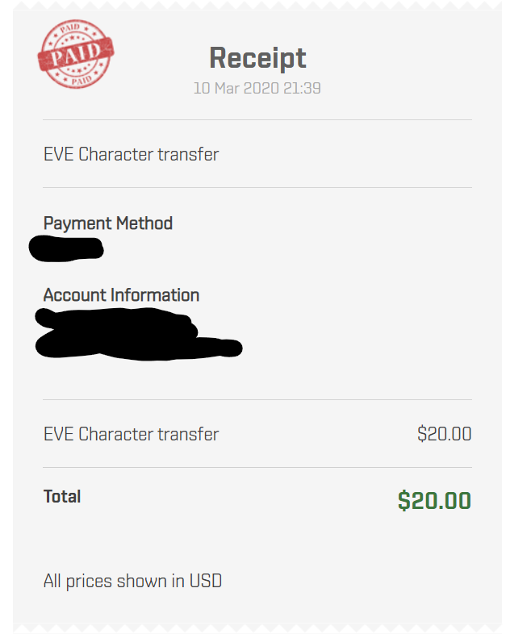This screenshot has width=506, height=634.
Task: Click the green $20.00 total amount
Action: tap(434, 501)
